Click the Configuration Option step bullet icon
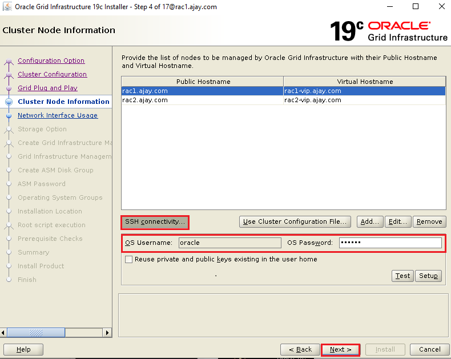 click(x=9, y=61)
